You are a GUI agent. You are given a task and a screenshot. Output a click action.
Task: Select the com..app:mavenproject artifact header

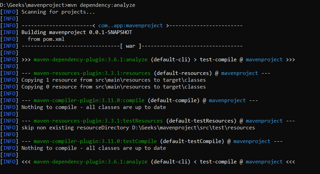click(x=130, y=25)
